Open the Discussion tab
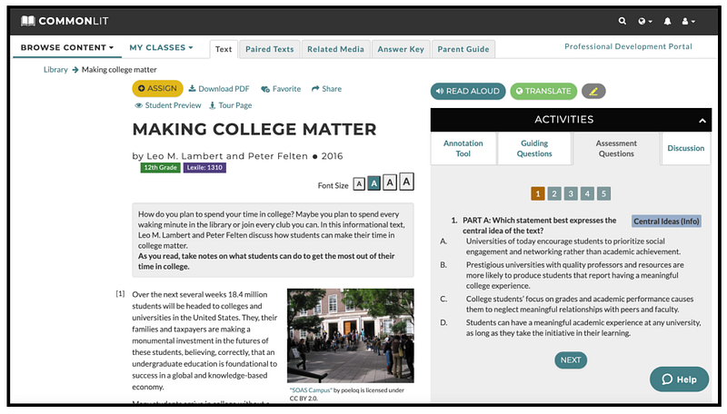The height and width of the screenshot is (414, 727). click(x=686, y=149)
